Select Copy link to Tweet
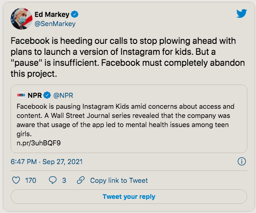The height and width of the screenshot is (213, 256). click(119, 181)
